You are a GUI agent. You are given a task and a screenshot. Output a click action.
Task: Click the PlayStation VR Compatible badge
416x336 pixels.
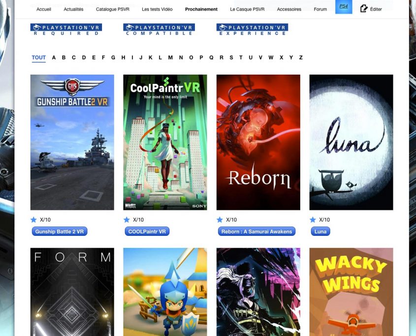pos(159,29)
